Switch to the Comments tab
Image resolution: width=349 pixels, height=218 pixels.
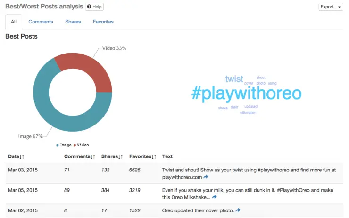(41, 22)
